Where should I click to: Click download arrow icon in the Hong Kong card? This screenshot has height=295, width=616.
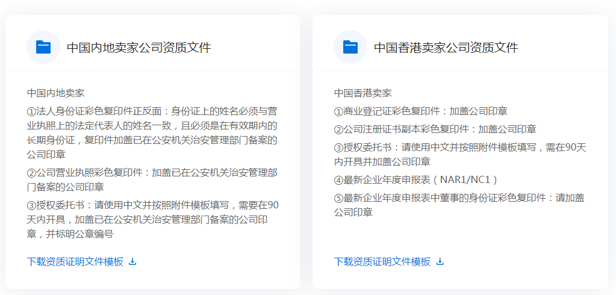pyautogui.click(x=440, y=261)
